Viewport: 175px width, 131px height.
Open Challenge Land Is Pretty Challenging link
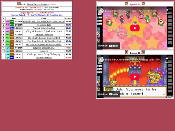pyautogui.click(x=44, y=54)
